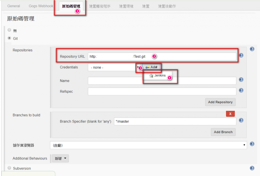Click the Jenkins icon in the credentials popup
This screenshot has width=260, height=176.
151,76
